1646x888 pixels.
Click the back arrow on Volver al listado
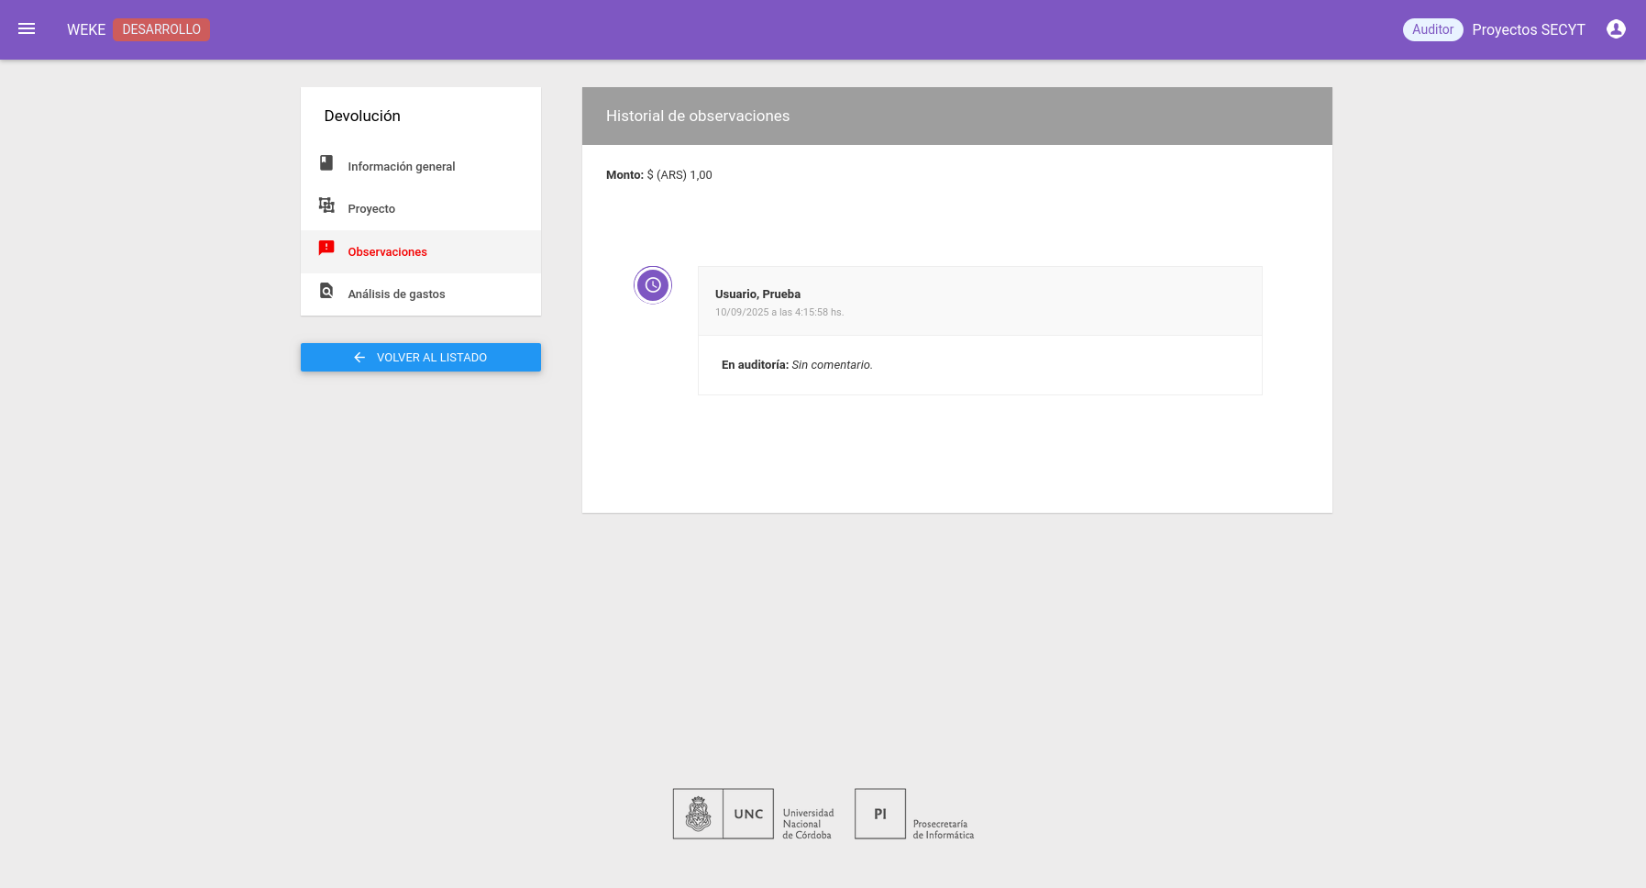click(x=359, y=358)
